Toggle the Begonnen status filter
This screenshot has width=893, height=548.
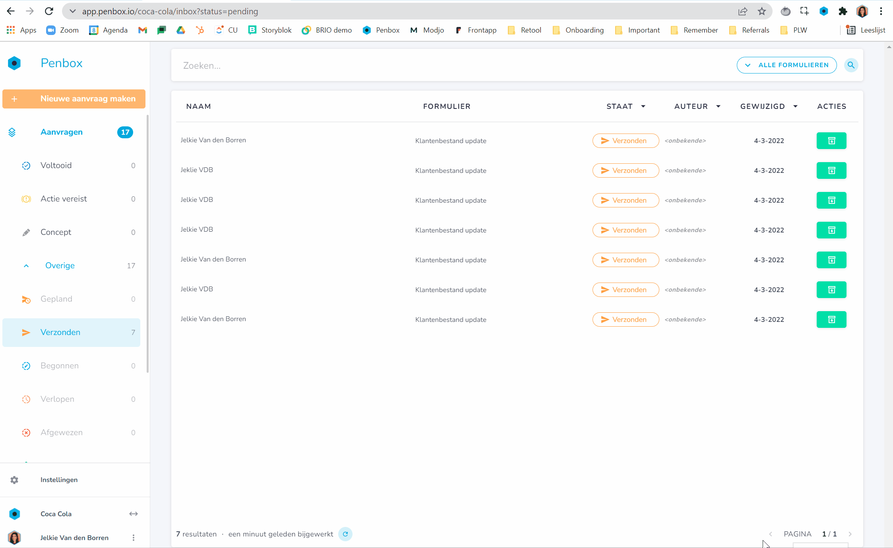point(59,365)
